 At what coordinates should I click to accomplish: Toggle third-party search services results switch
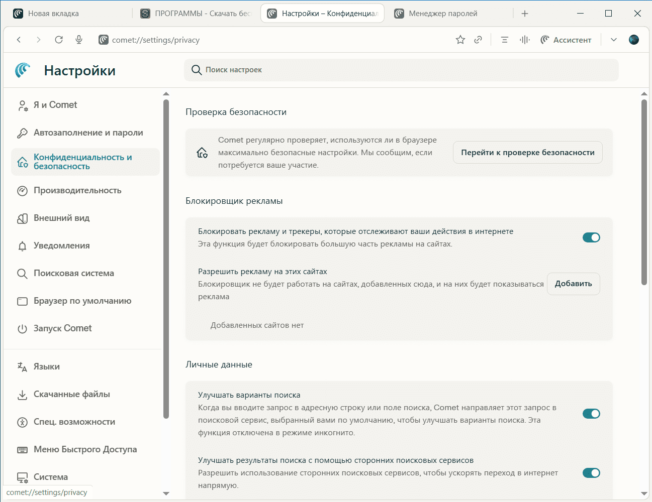pos(591,473)
